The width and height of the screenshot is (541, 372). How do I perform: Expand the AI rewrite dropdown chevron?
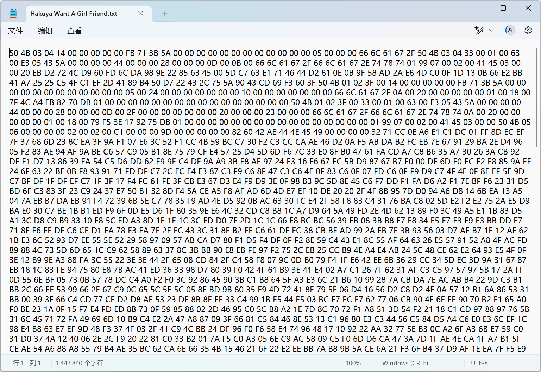pyautogui.click(x=491, y=30)
